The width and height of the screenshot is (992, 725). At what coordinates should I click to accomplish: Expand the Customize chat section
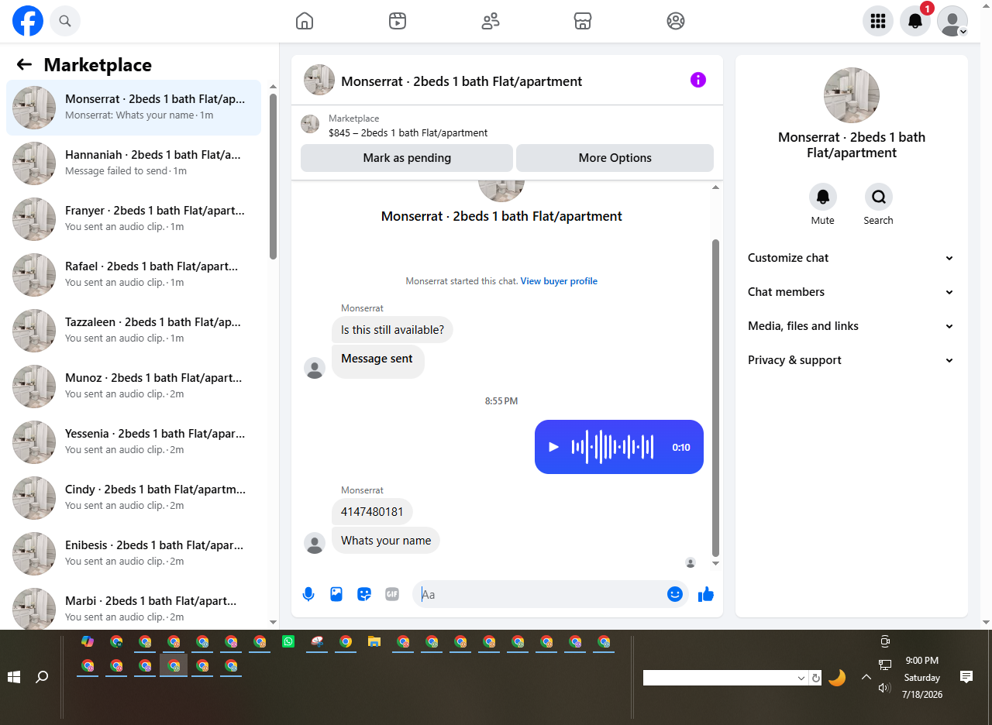851,258
